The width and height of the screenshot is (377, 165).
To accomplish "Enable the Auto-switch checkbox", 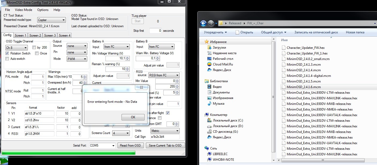I will [7, 59].
